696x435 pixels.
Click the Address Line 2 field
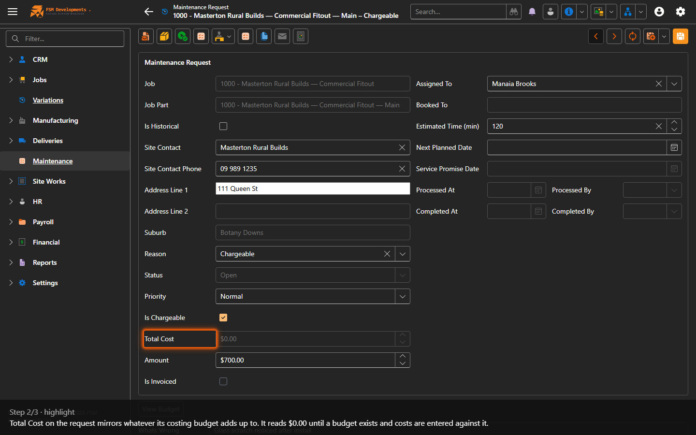[x=313, y=211]
